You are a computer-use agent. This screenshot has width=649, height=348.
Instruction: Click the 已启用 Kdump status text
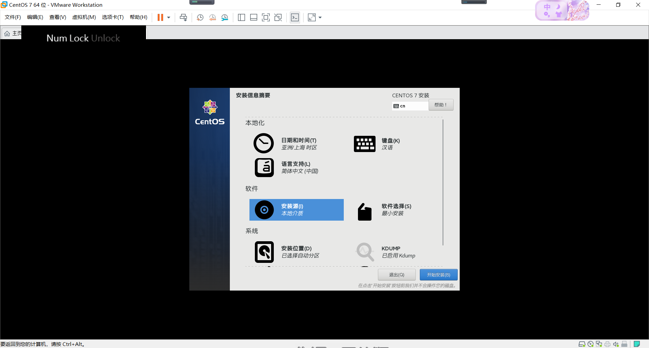click(399, 256)
